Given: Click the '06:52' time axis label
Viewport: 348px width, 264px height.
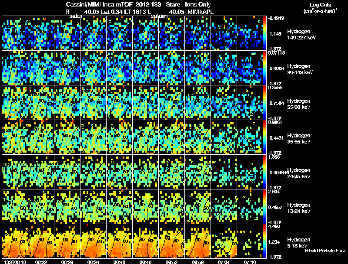Looking at the screenshot, I should 172,262.
